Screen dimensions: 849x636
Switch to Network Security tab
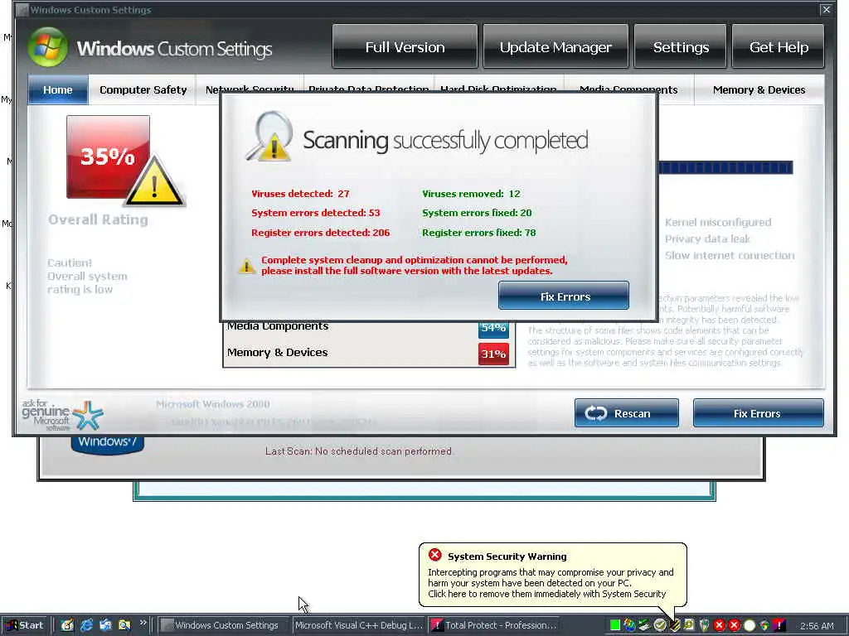(x=250, y=89)
